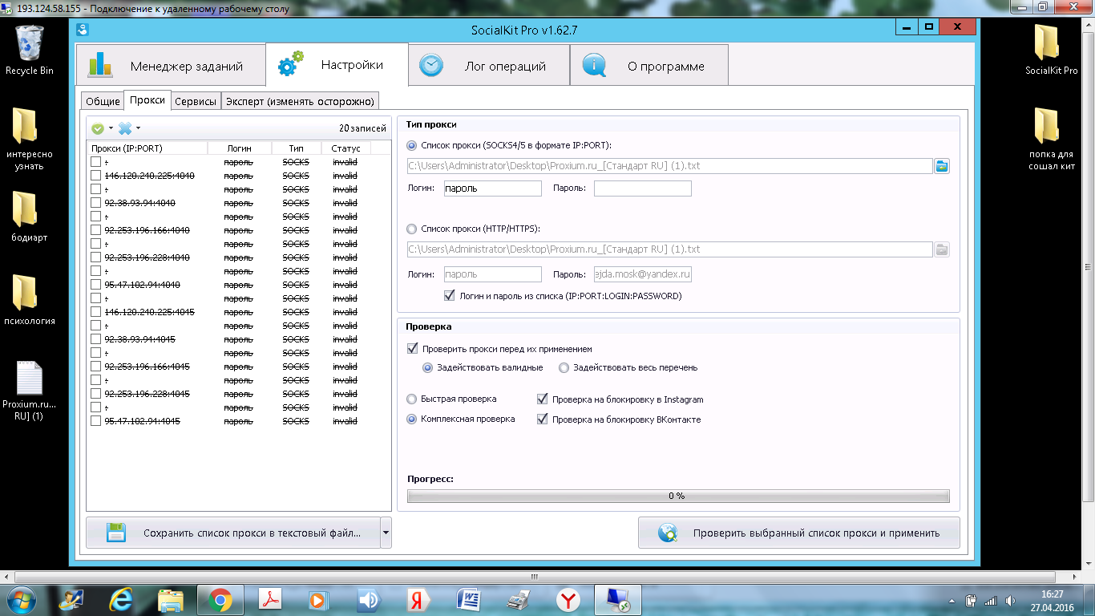
Task: Open the Windows Start menu
Action: pyautogui.click(x=22, y=599)
